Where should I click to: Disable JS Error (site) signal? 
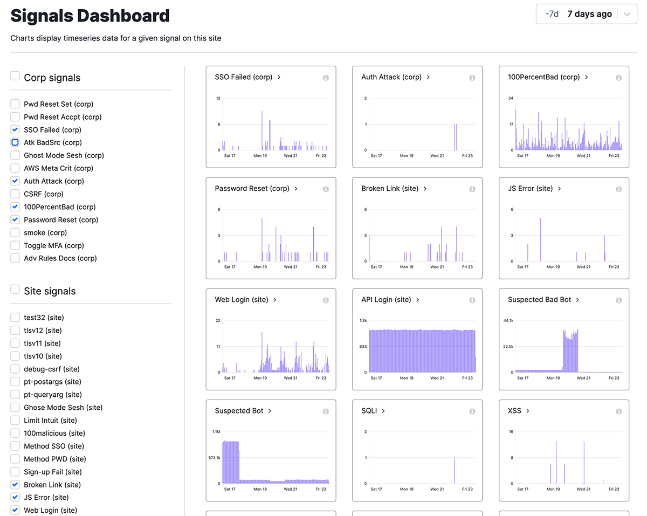pyautogui.click(x=15, y=497)
